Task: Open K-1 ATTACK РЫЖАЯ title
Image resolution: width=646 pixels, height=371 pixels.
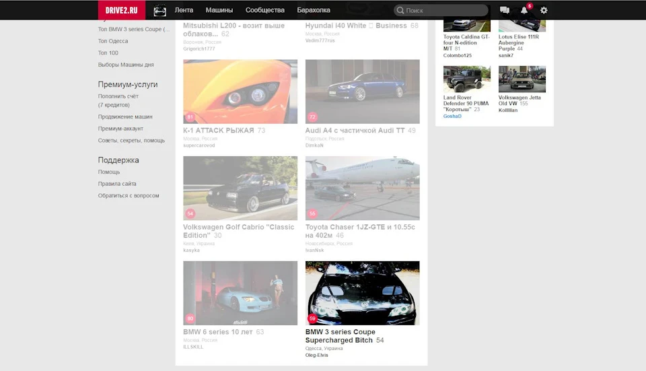Action: 218,130
